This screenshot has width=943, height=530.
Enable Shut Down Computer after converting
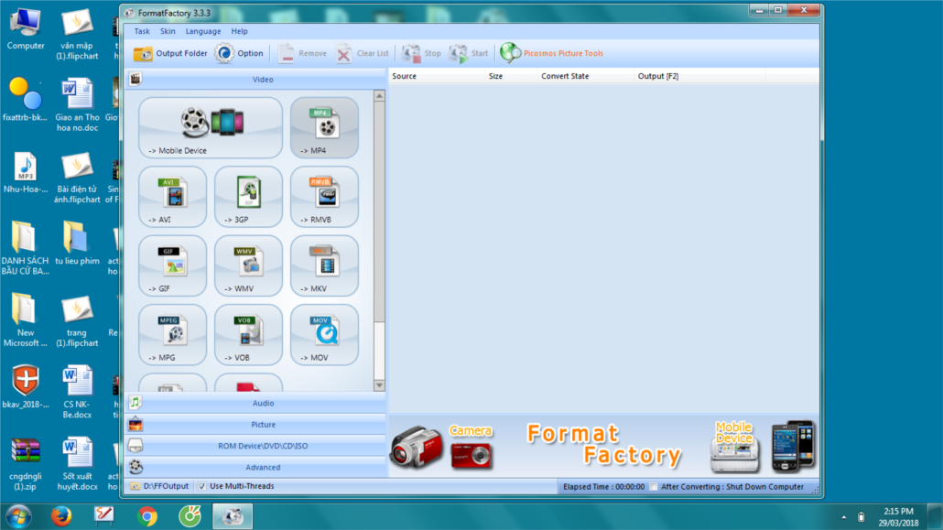point(654,487)
